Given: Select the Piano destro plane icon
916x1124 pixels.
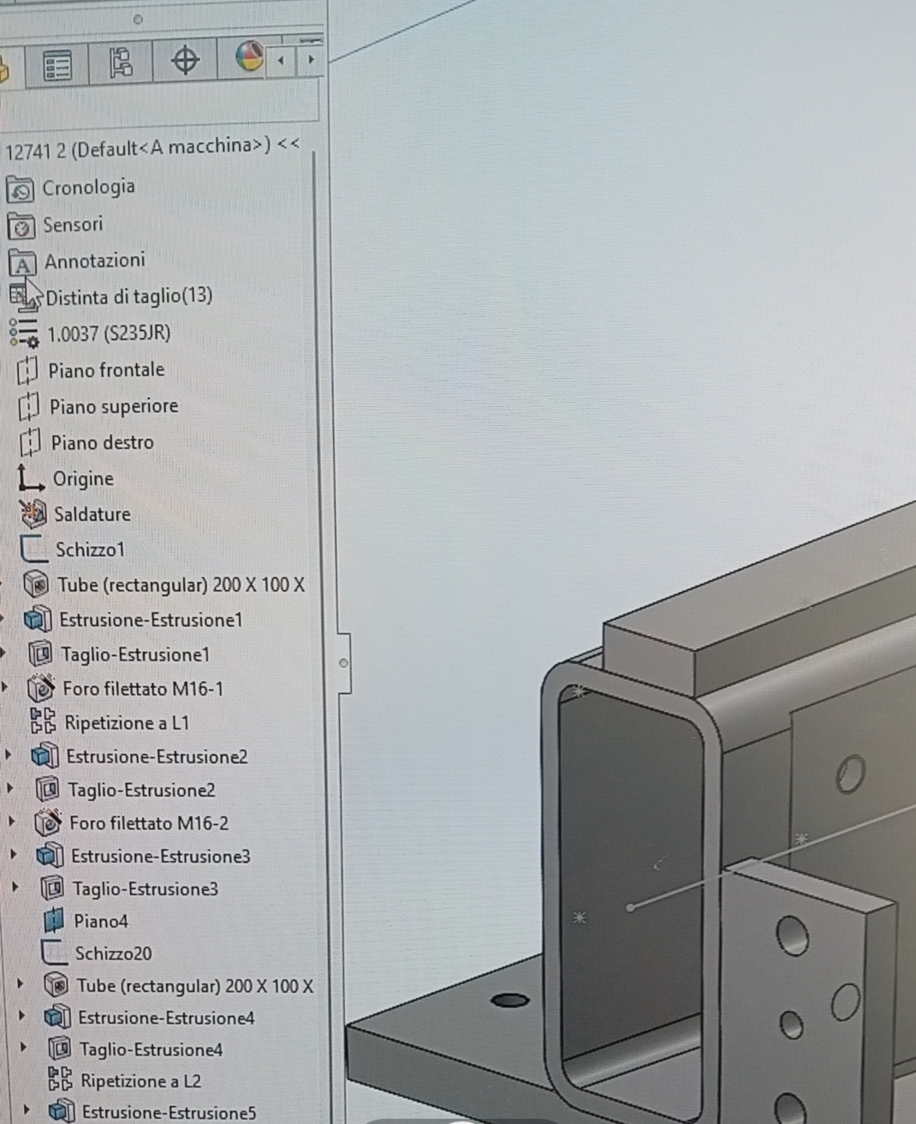Looking at the screenshot, I should click(30, 443).
